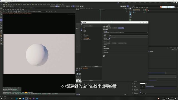Toggle clay mode sphere icon in Live Viewer

click(x=19, y=12)
